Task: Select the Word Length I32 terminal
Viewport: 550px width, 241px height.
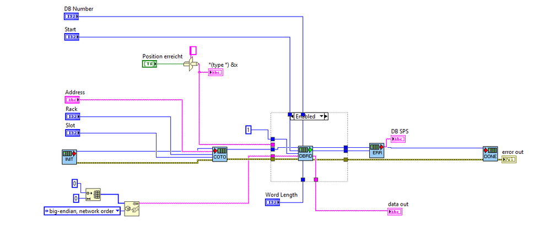Action: pos(273,202)
